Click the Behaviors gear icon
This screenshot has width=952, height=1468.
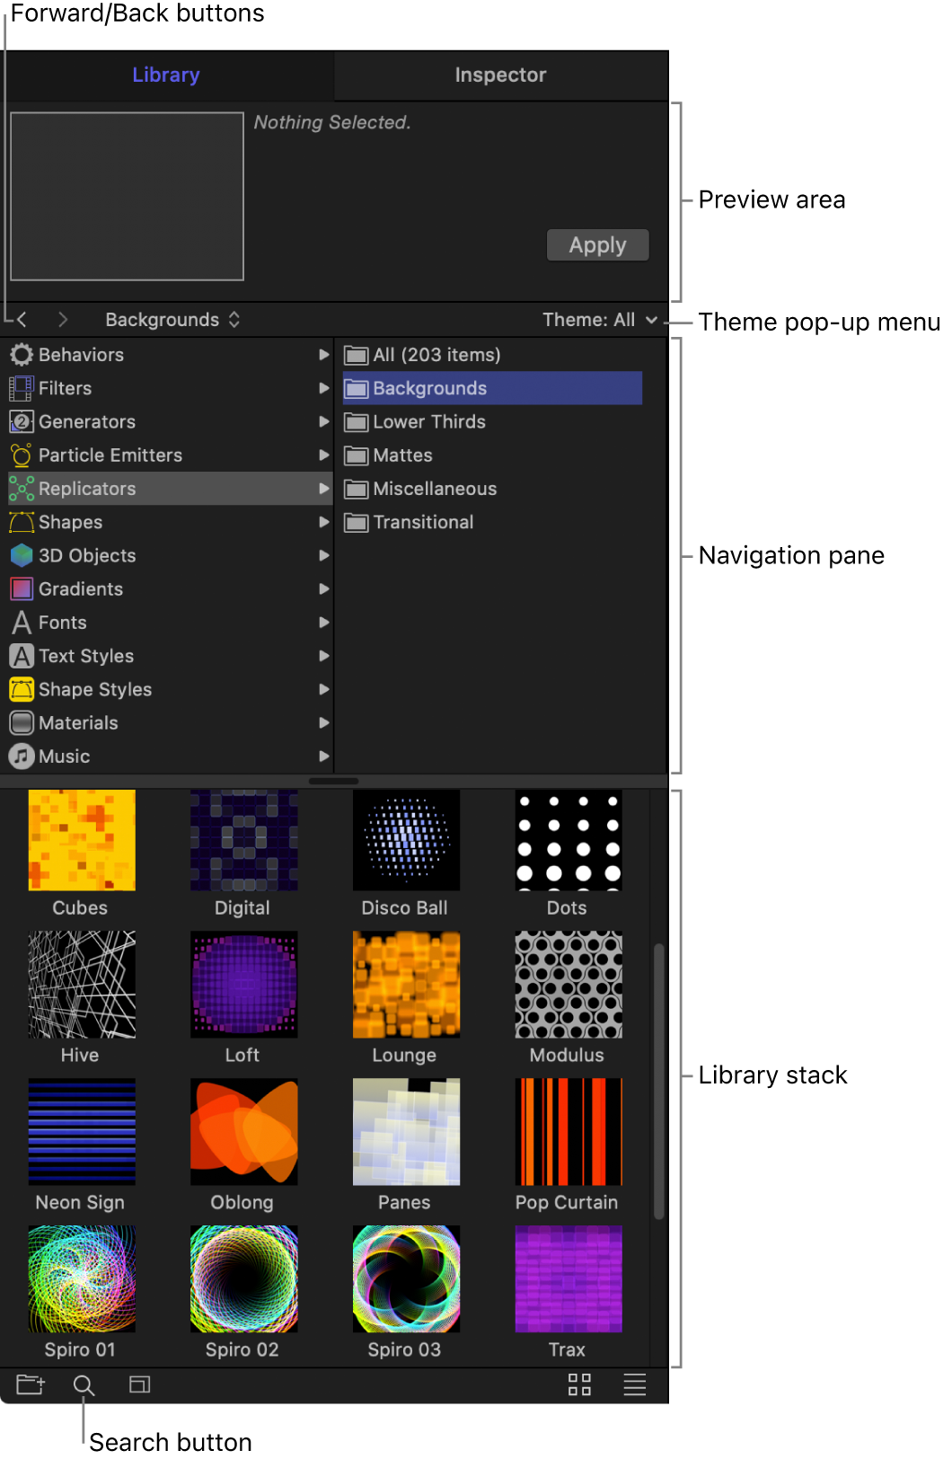(22, 355)
